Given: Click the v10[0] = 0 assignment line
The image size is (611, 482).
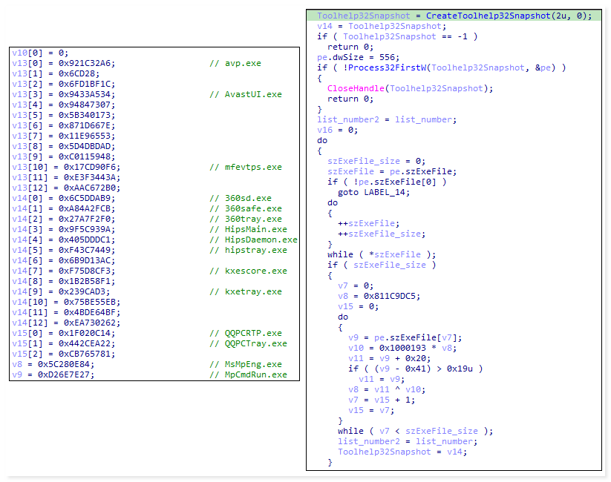Looking at the screenshot, I should [x=40, y=53].
